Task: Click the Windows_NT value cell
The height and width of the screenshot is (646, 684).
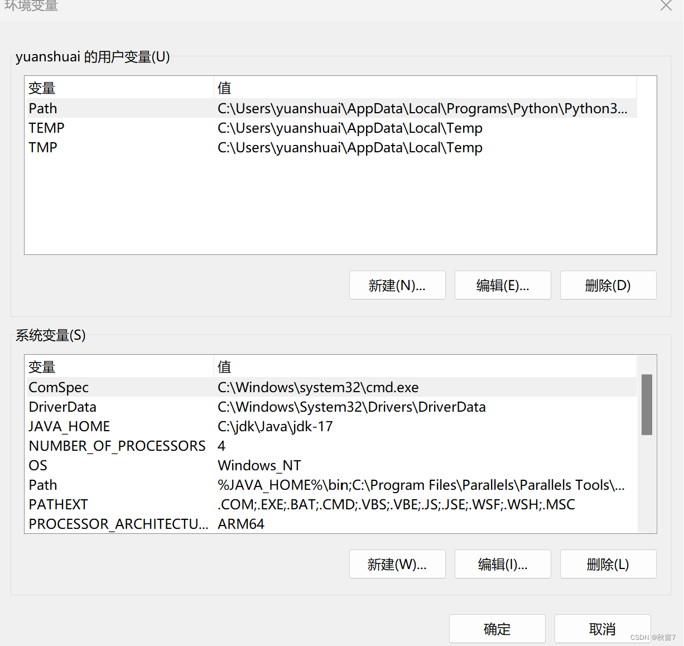Action: coord(259,465)
